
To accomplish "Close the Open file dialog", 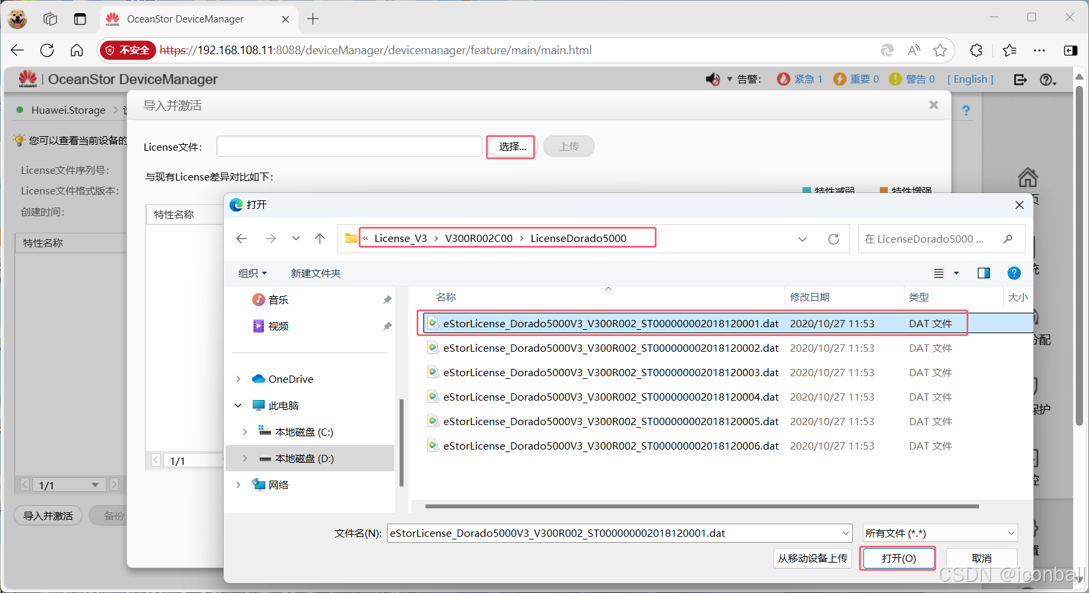I will click(1020, 205).
